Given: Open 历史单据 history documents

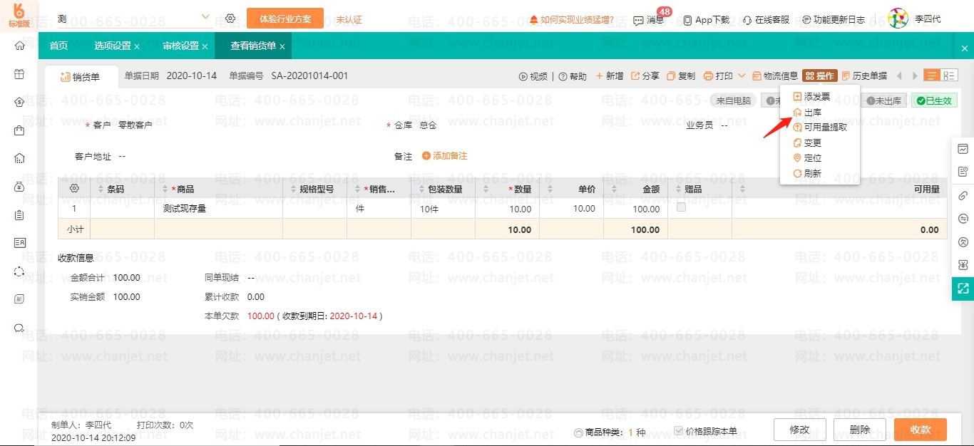Looking at the screenshot, I should coord(864,76).
